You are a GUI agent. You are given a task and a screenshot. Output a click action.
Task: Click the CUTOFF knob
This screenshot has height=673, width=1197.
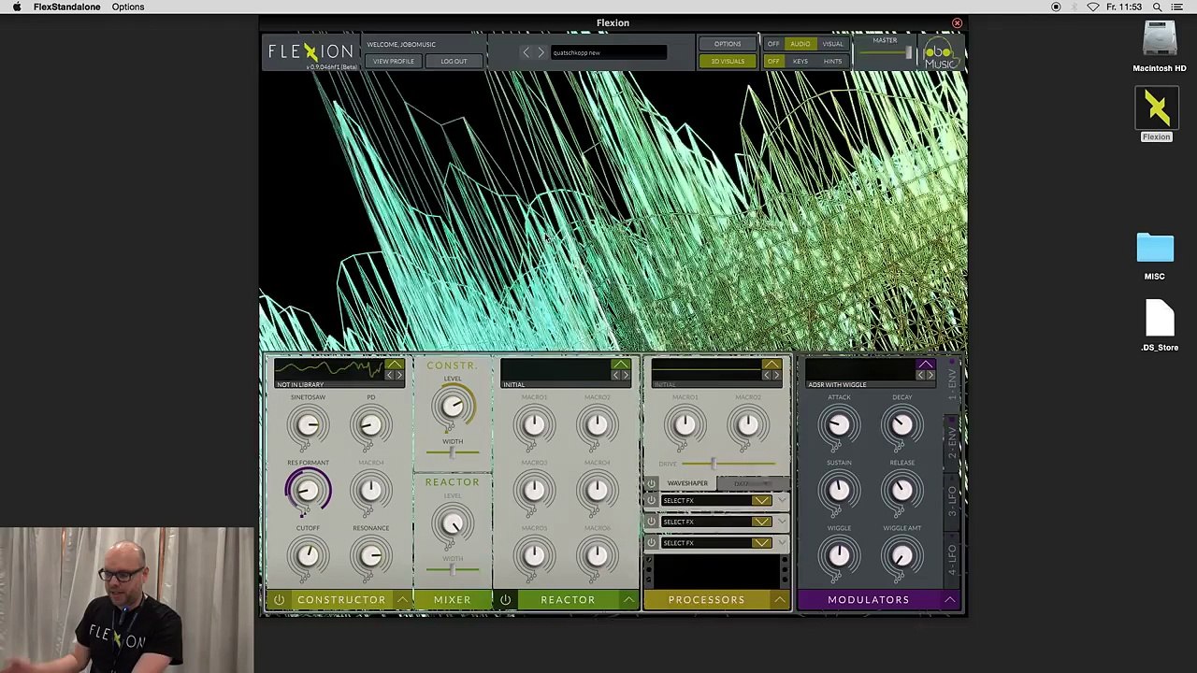[308, 556]
